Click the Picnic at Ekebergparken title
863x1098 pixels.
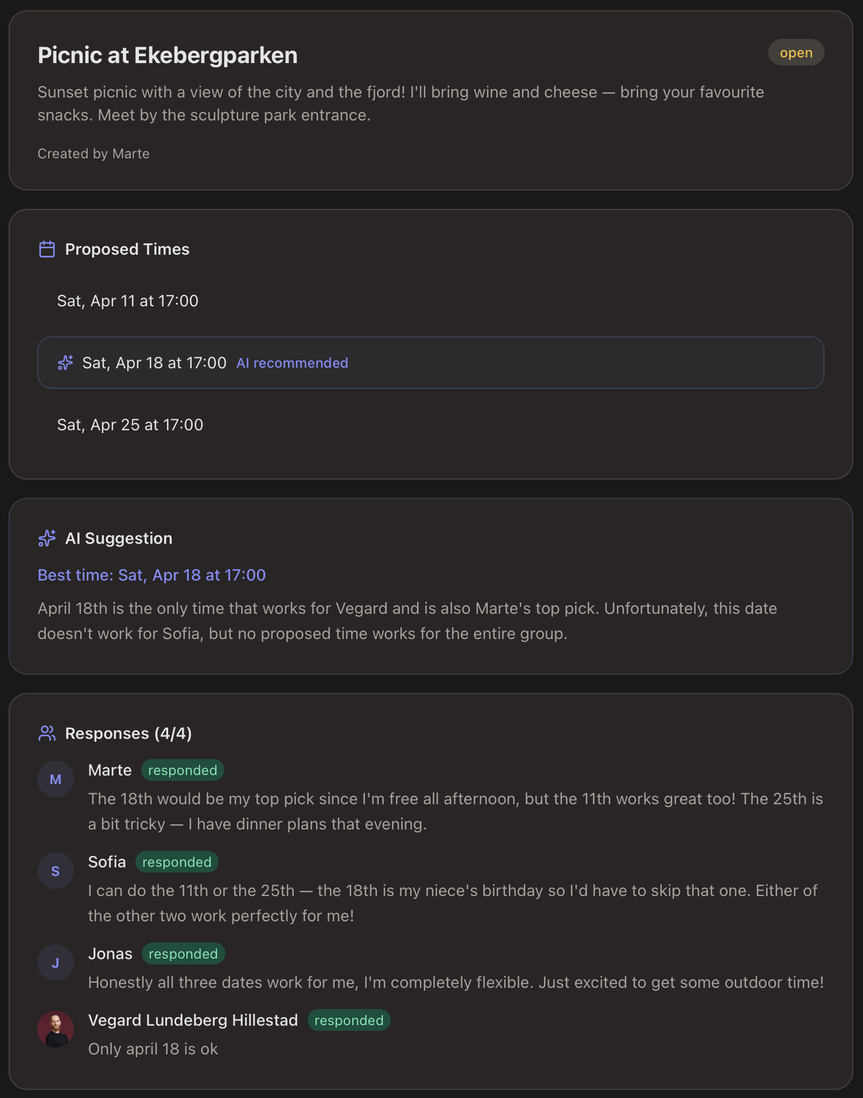coord(168,56)
